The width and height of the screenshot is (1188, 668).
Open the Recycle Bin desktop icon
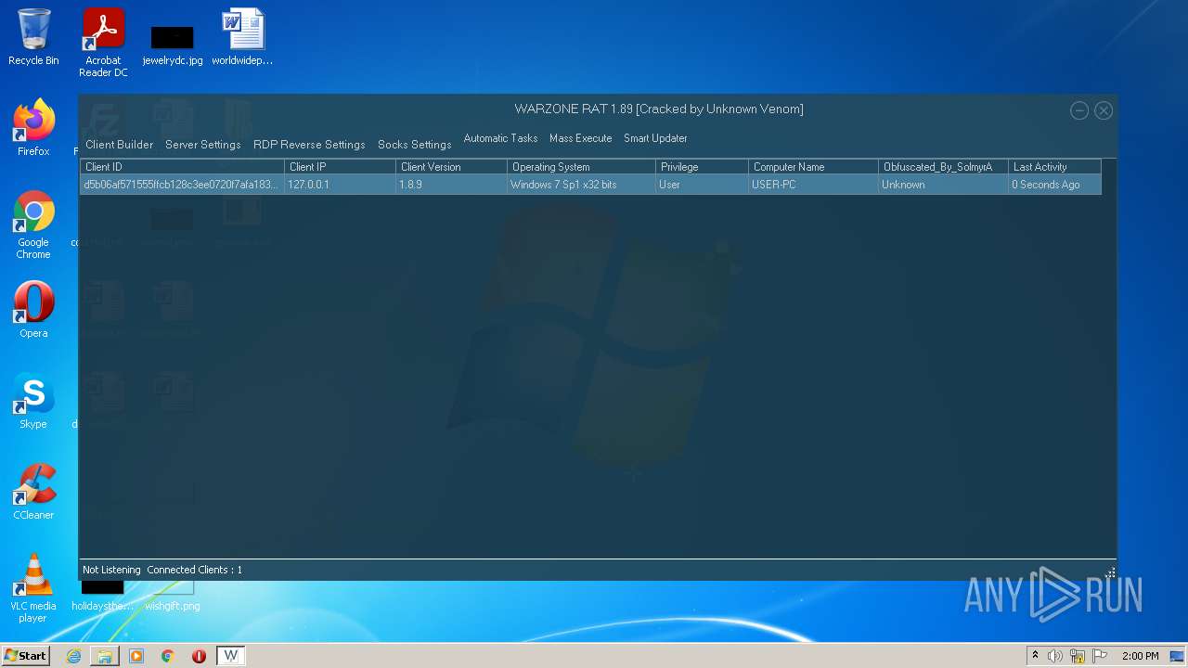coord(33,37)
